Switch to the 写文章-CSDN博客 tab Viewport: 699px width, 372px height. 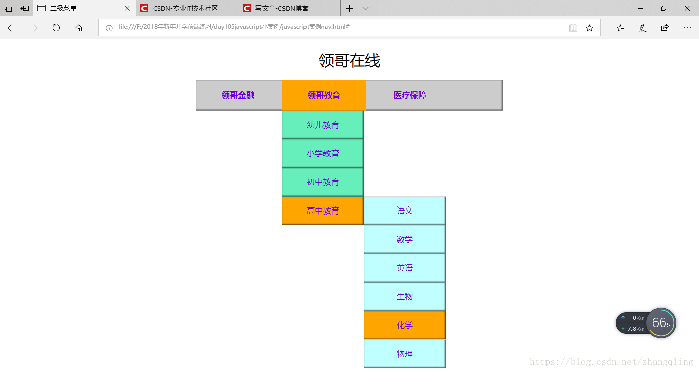point(289,8)
